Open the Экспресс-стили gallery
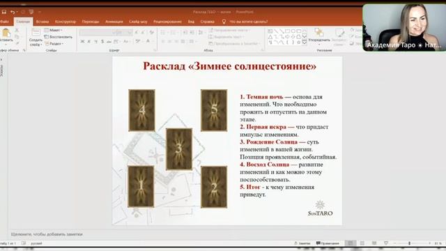446x251 pixels. (x=339, y=37)
